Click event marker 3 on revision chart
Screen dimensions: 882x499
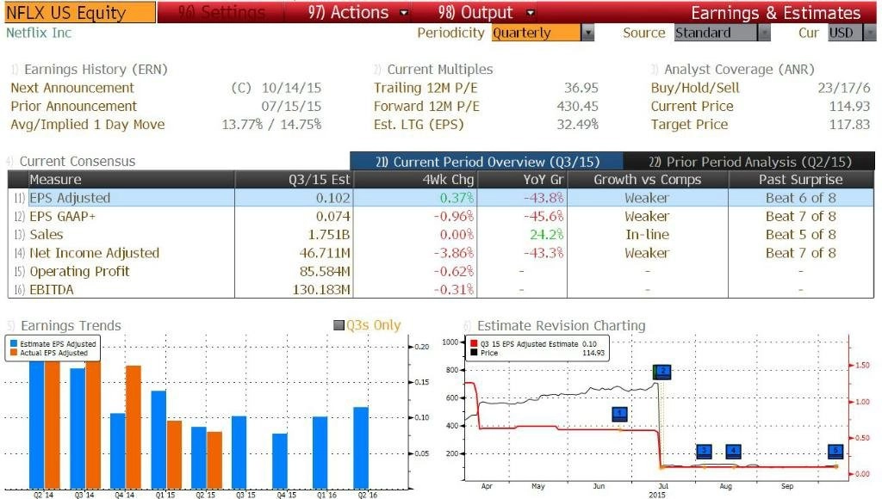click(x=705, y=451)
